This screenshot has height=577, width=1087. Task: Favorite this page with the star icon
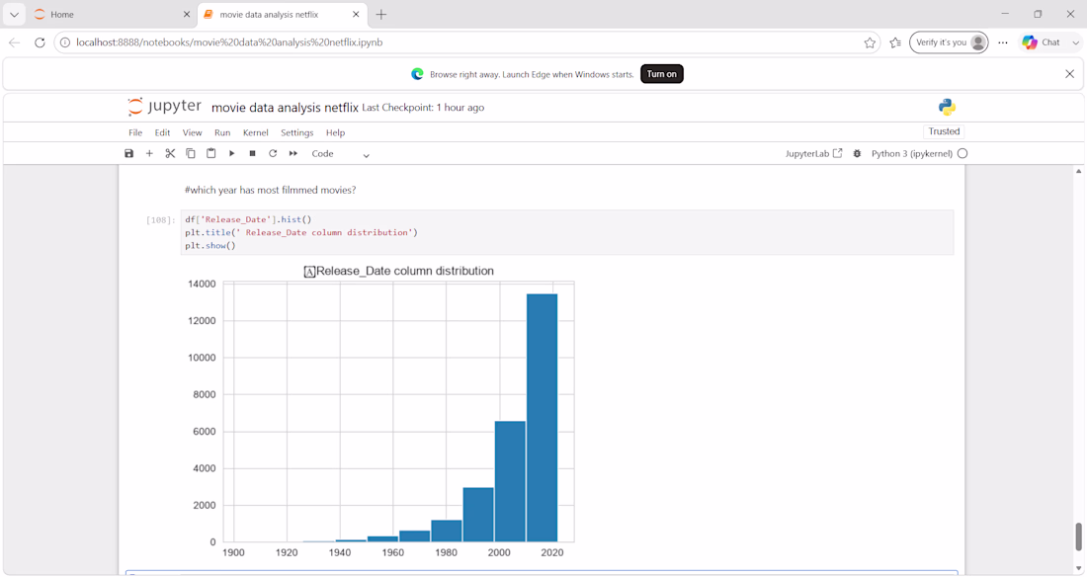click(x=870, y=42)
